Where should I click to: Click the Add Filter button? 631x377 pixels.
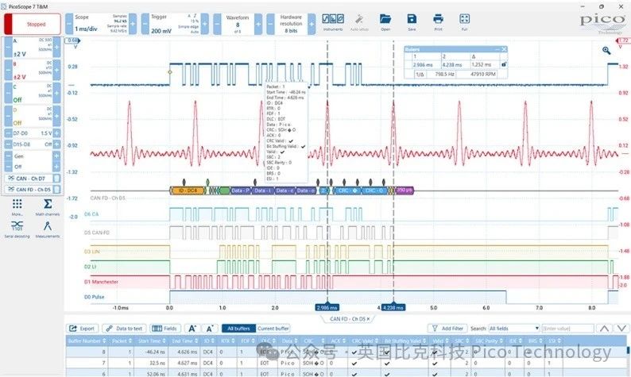click(x=447, y=328)
